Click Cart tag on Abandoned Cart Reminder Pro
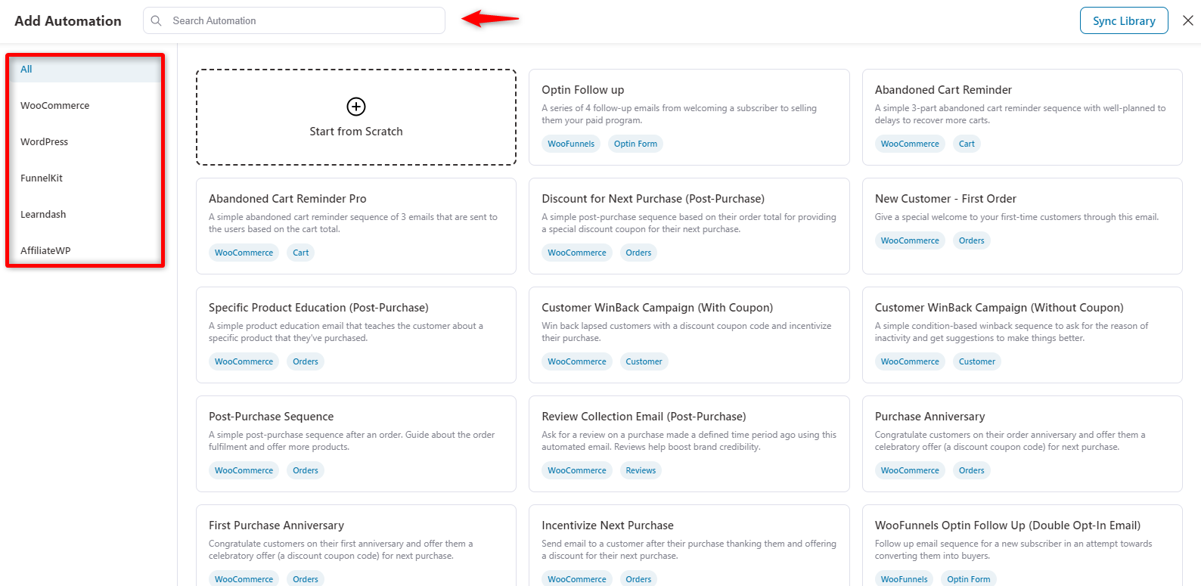The width and height of the screenshot is (1201, 586). point(301,253)
